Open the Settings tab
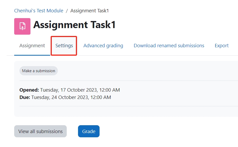This screenshot has height=147, width=238. (x=64, y=46)
